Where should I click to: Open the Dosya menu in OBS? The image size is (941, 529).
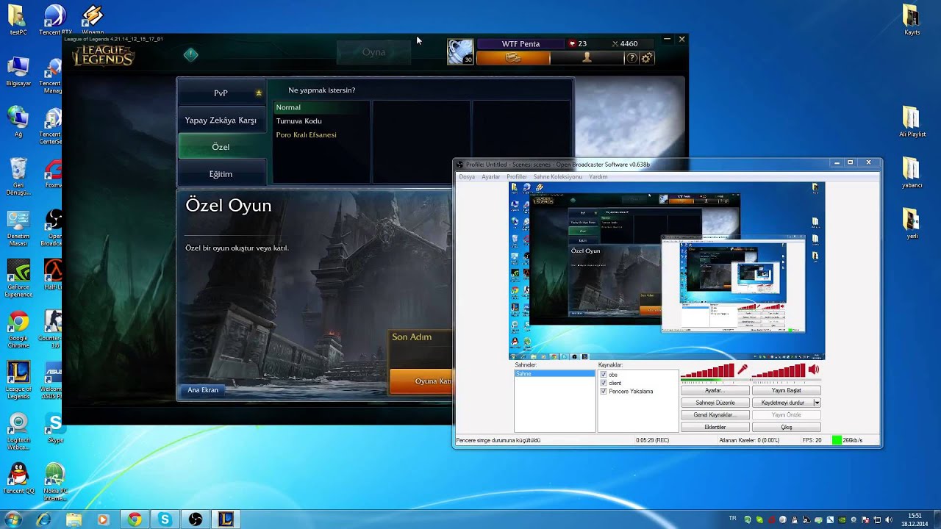(x=467, y=177)
